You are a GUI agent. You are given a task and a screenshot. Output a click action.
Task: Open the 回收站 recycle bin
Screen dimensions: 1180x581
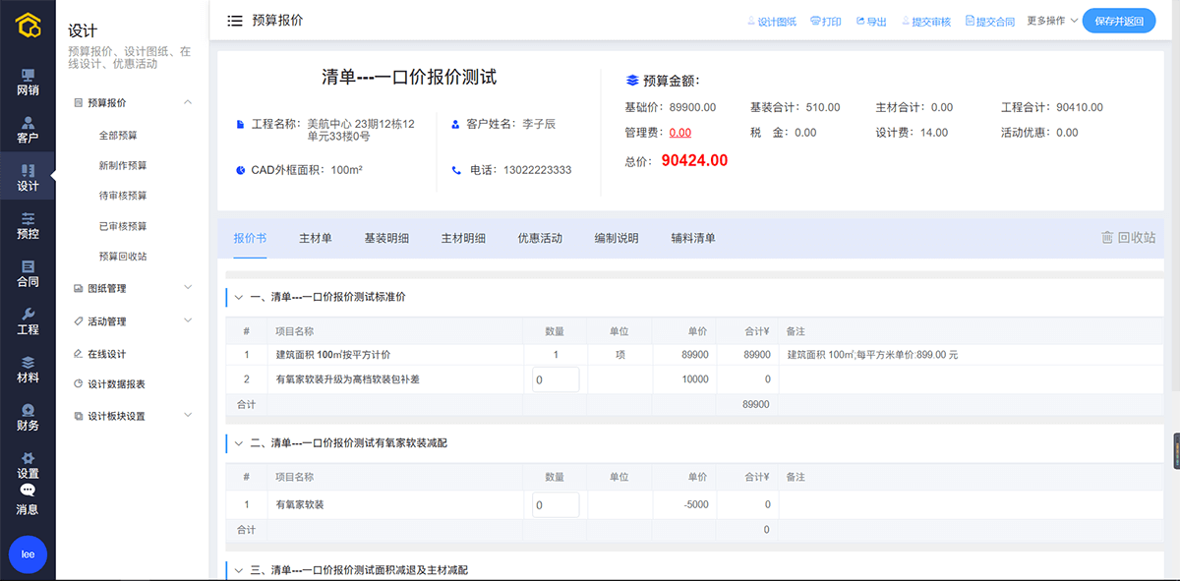pyautogui.click(x=1128, y=238)
